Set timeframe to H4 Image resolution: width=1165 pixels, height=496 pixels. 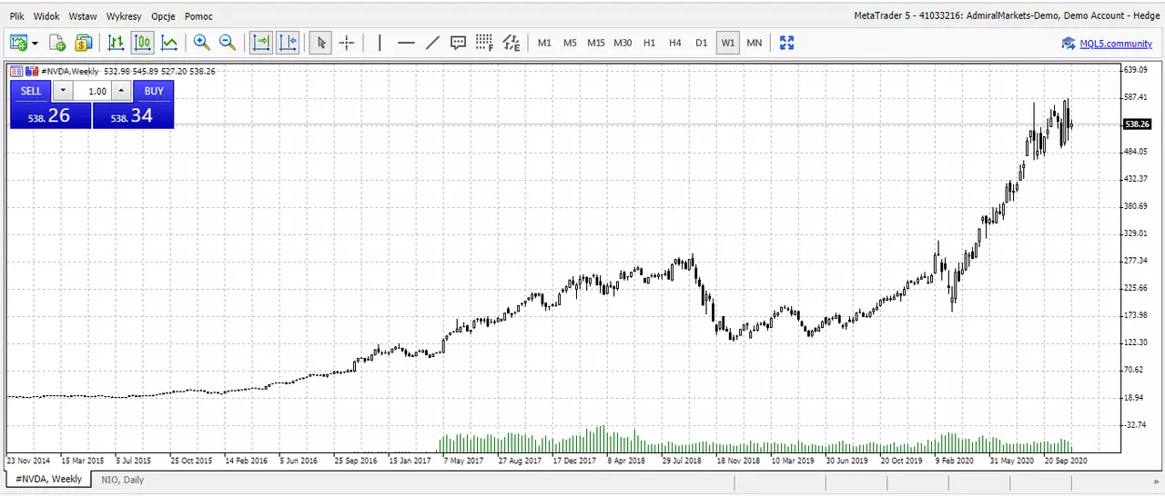pyautogui.click(x=675, y=43)
